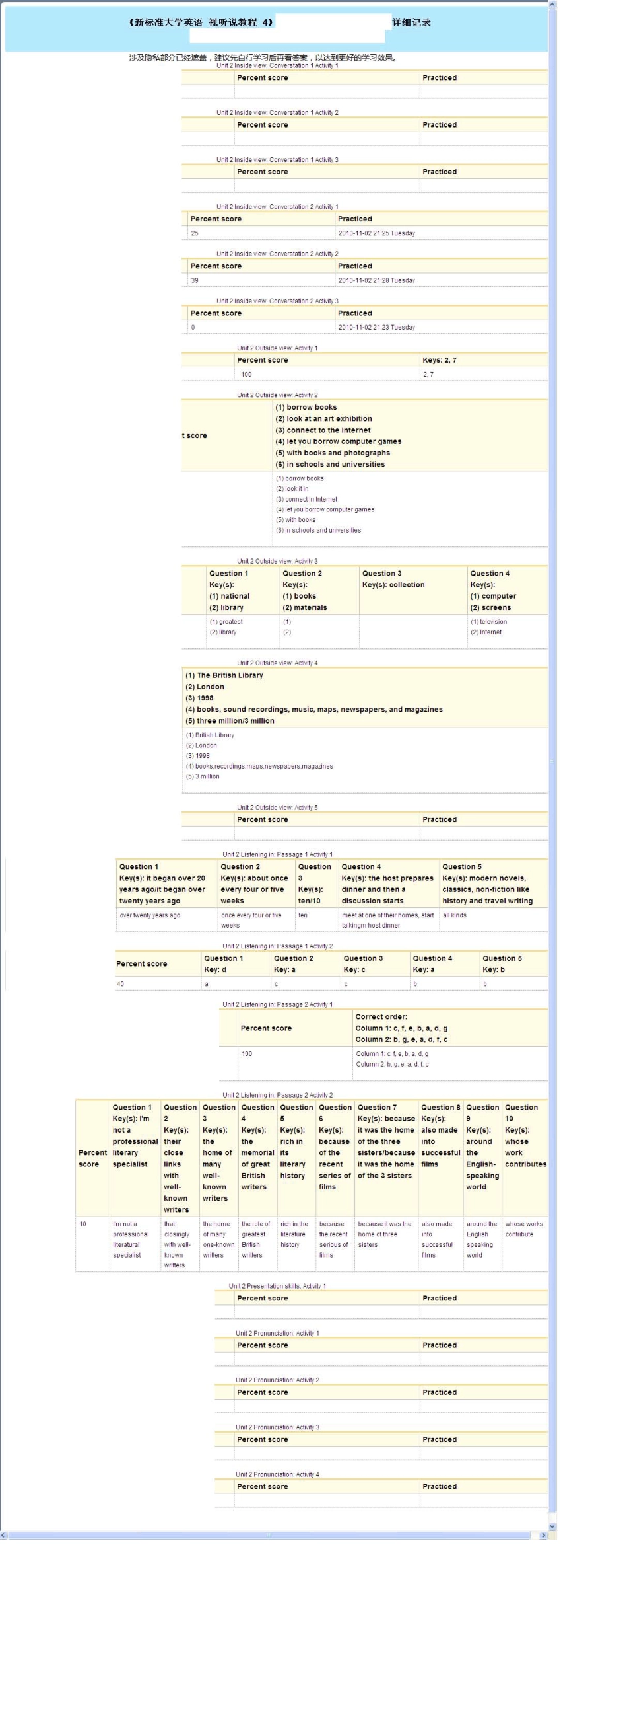Screen dimensions: 627x1732
Task: Click the 2010-11-02 21:25 Tuesday practiced date
Action: tap(377, 233)
